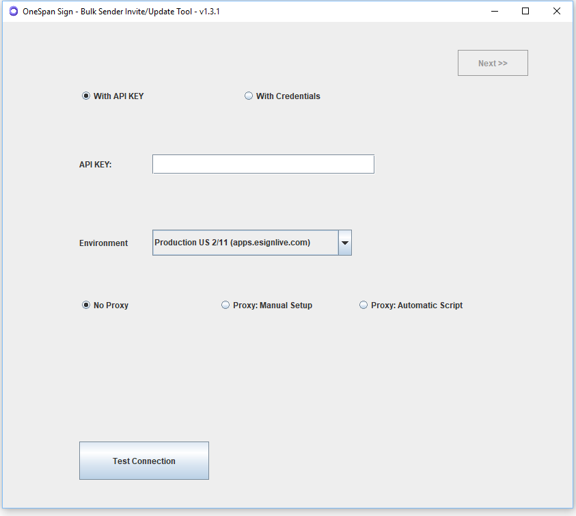Image resolution: width=576 pixels, height=516 pixels.
Task: Click the Next >> button
Action: [x=493, y=63]
